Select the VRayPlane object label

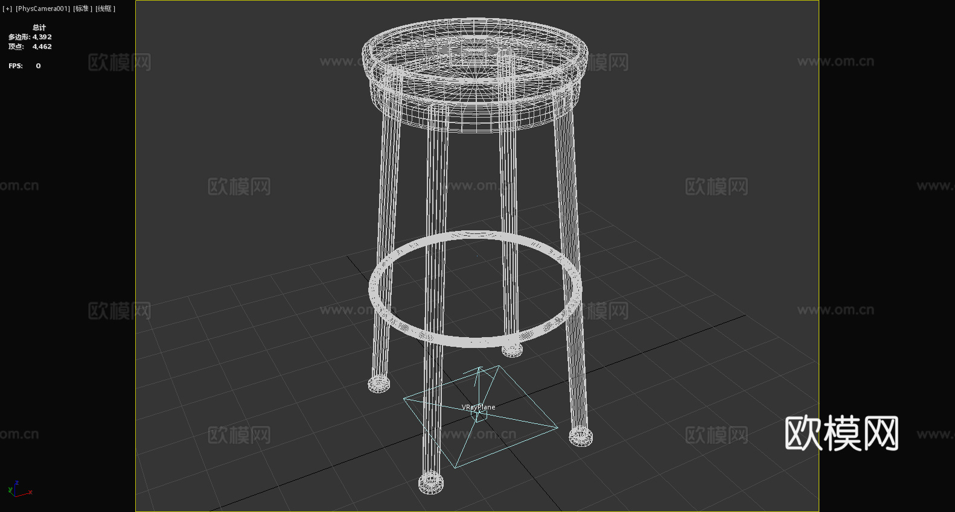pos(478,407)
